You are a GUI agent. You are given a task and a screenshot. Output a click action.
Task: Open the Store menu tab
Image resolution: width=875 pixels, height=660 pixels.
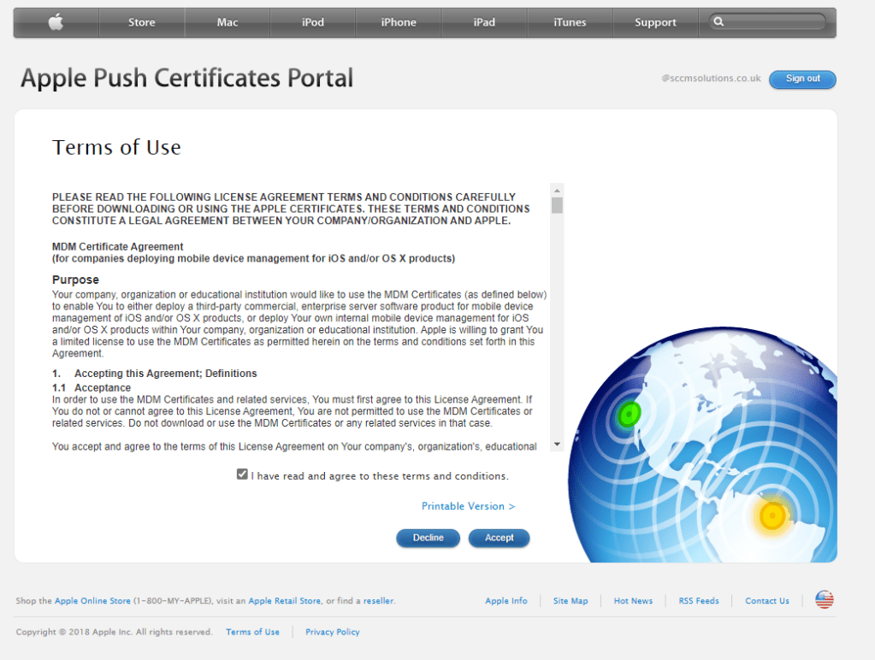click(142, 22)
